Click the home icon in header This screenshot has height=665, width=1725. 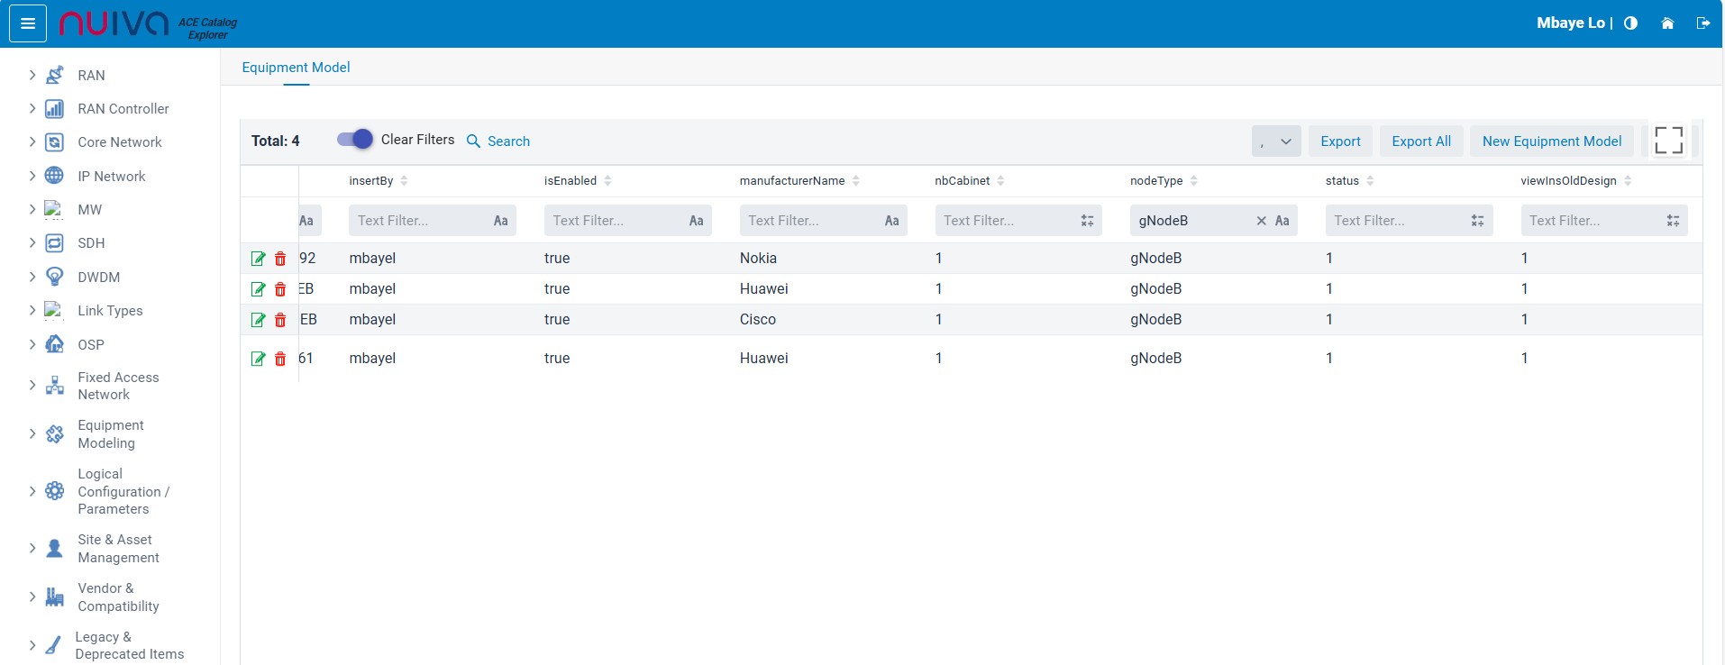[x=1667, y=23]
